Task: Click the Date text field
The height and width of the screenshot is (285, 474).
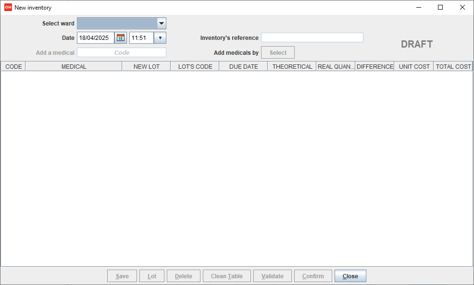Action: [x=95, y=38]
